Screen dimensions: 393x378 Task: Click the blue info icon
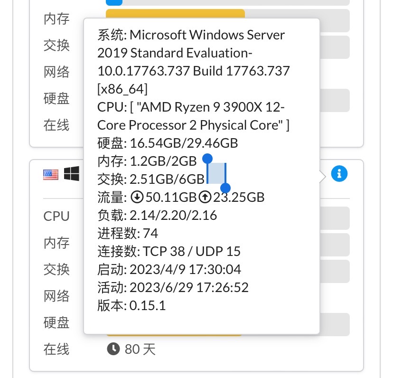coord(339,173)
